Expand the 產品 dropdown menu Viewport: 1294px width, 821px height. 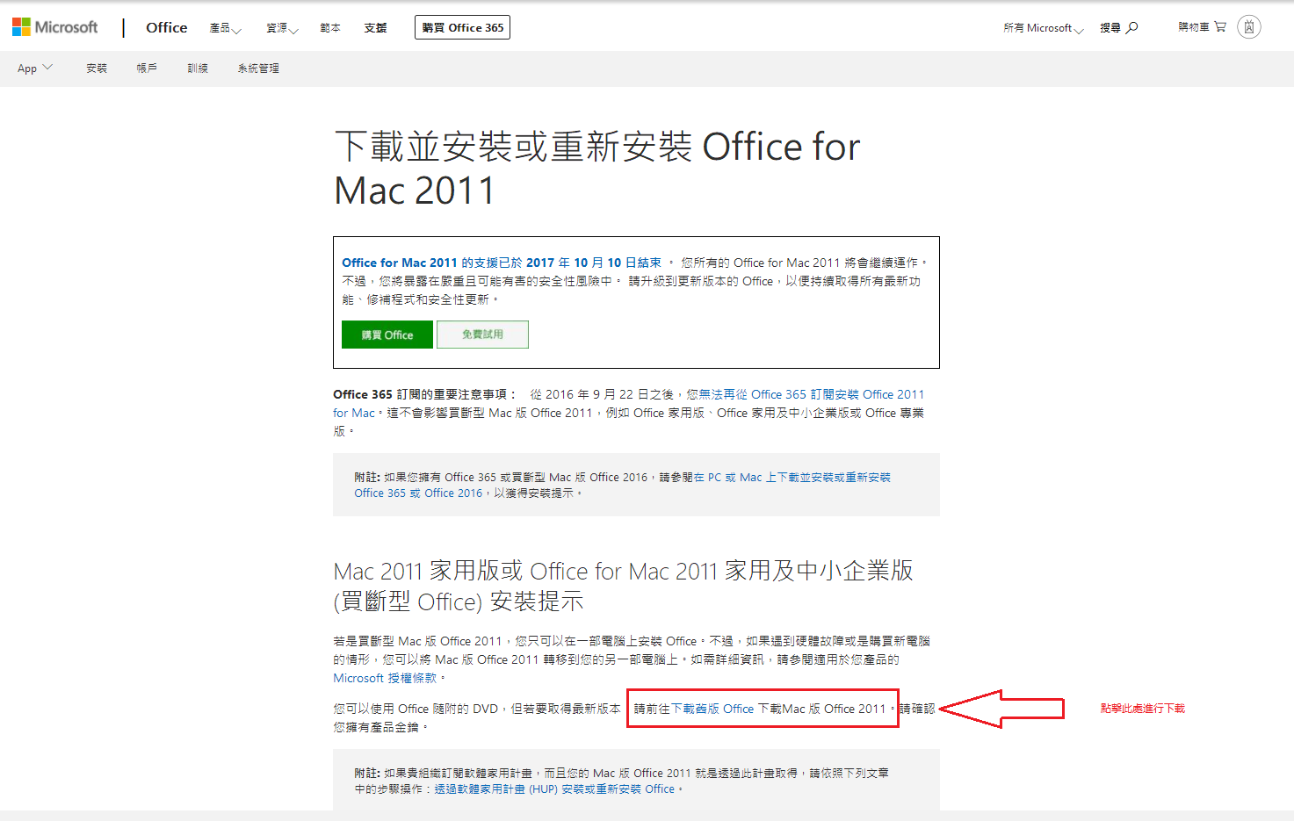click(x=225, y=28)
